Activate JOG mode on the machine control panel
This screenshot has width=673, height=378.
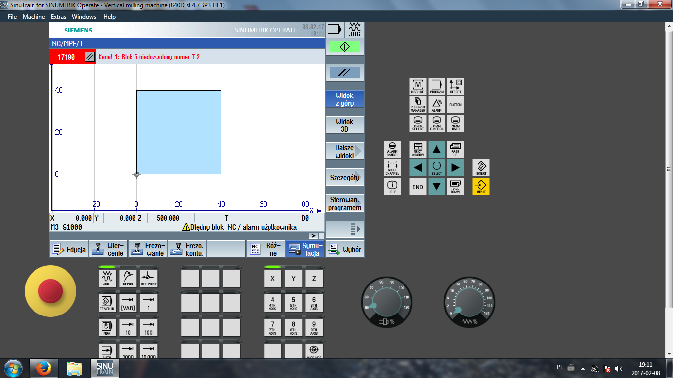[x=107, y=278]
